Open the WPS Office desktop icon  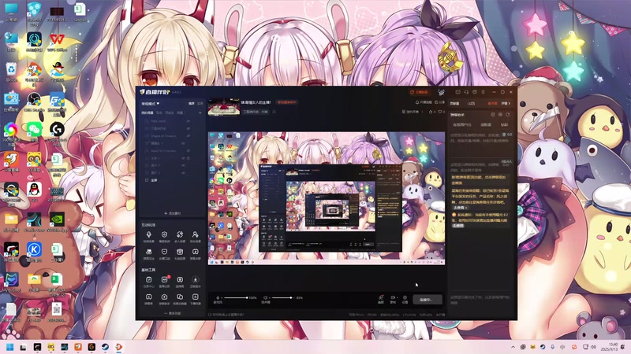57,42
